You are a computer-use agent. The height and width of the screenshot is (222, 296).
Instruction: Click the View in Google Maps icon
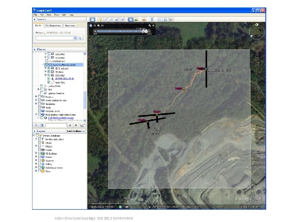click(171, 20)
